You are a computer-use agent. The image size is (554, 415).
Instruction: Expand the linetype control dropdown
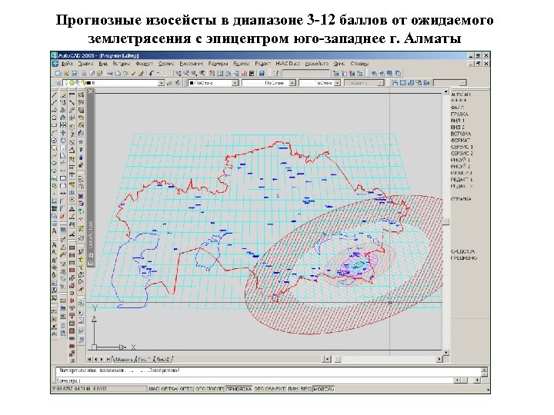pyautogui.click(x=292, y=83)
